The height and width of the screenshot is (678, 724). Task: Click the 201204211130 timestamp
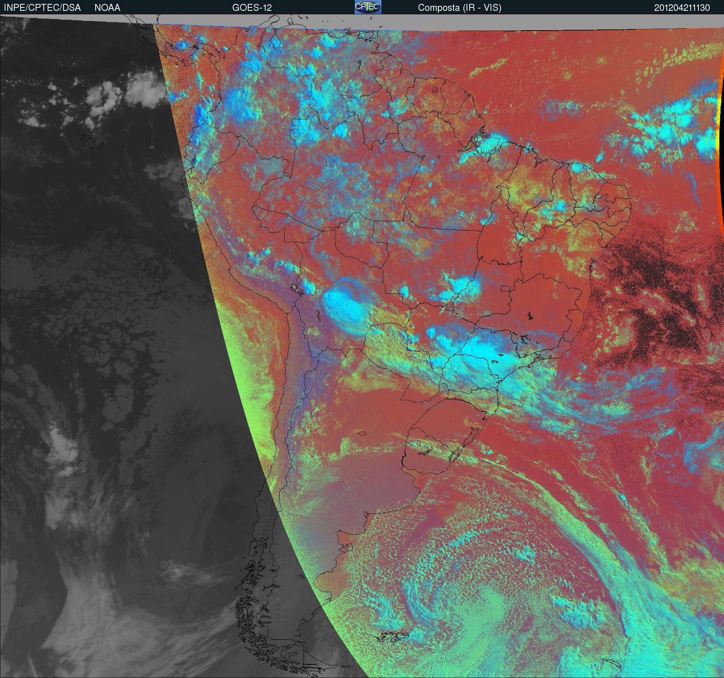(x=682, y=8)
